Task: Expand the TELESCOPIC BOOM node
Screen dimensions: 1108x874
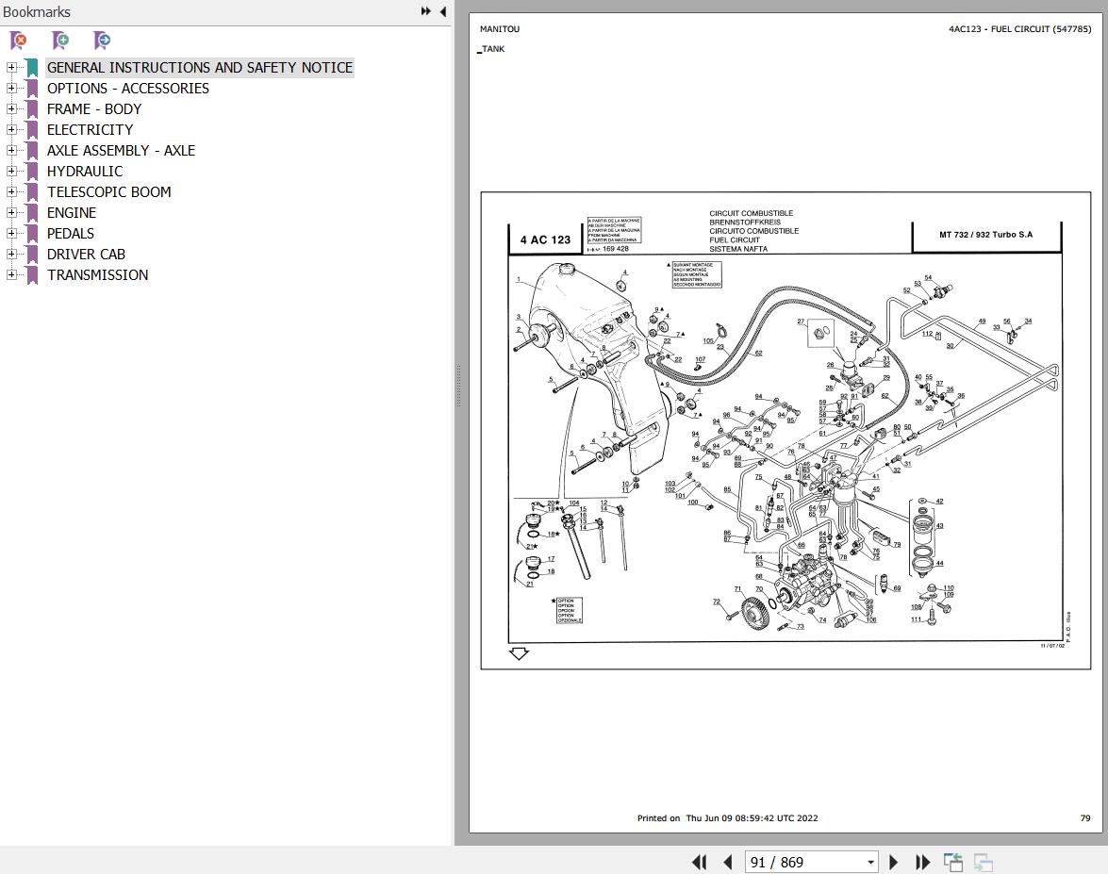Action: pyautogui.click(x=11, y=192)
